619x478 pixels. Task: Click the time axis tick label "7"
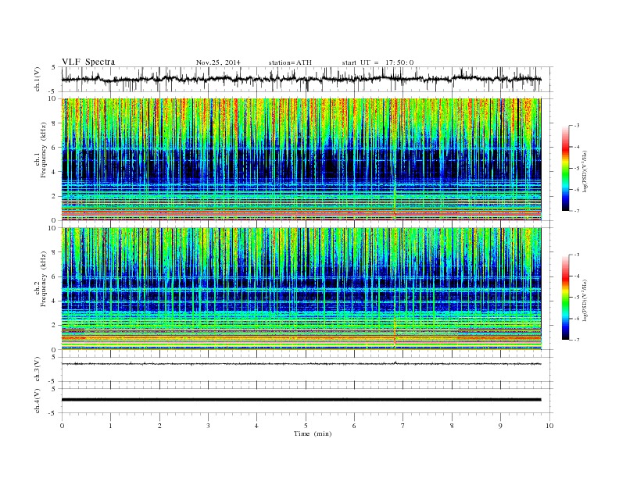coord(403,426)
